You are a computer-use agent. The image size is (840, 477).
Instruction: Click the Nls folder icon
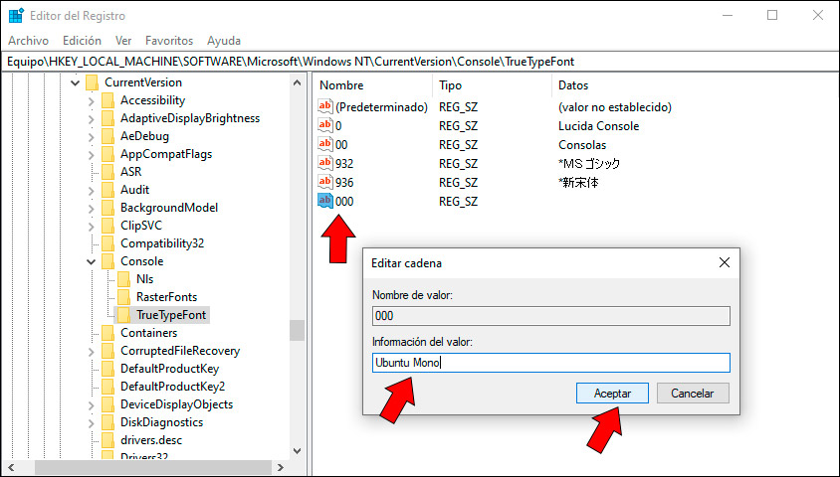click(x=123, y=279)
